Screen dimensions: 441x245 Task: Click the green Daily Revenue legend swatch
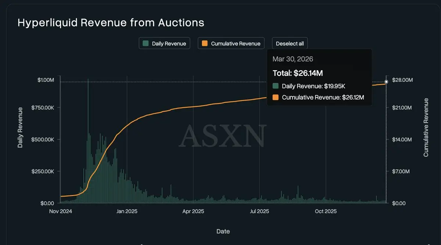[x=146, y=43]
